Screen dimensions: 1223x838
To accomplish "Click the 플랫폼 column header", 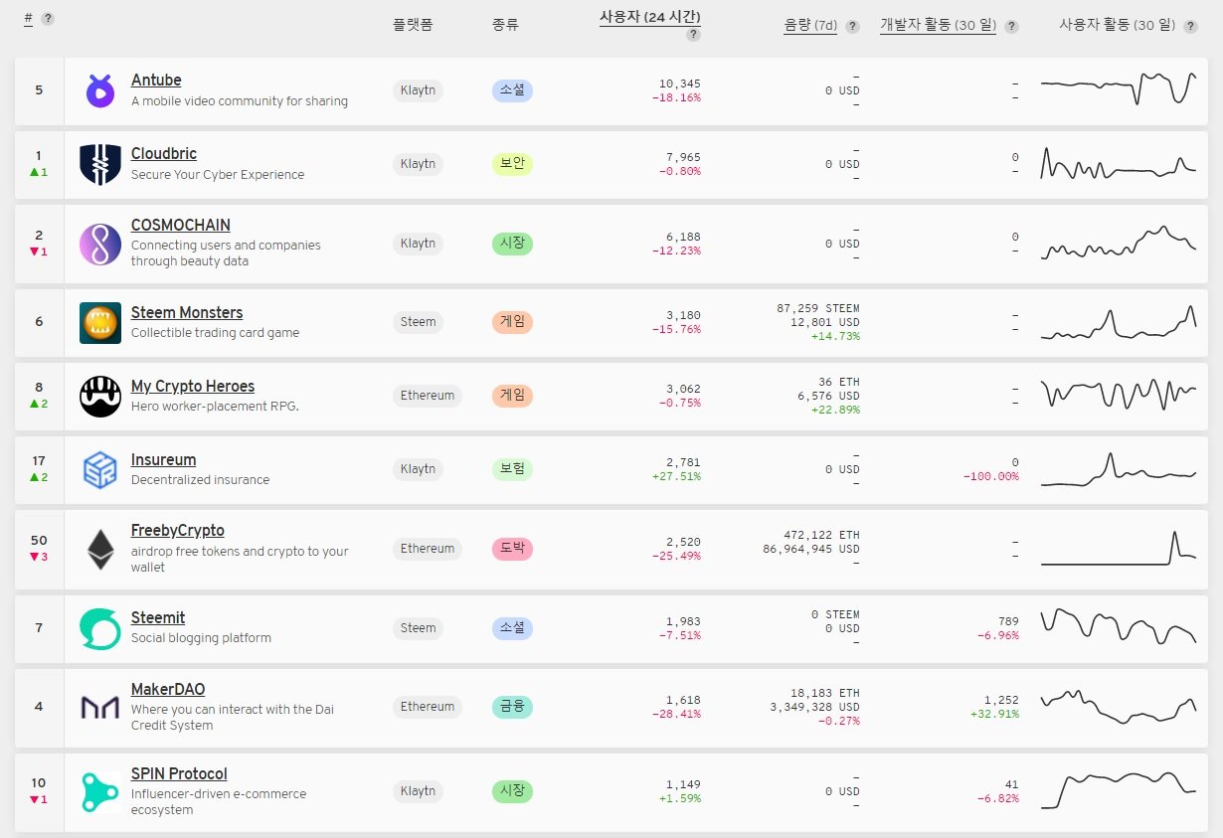I will (413, 25).
